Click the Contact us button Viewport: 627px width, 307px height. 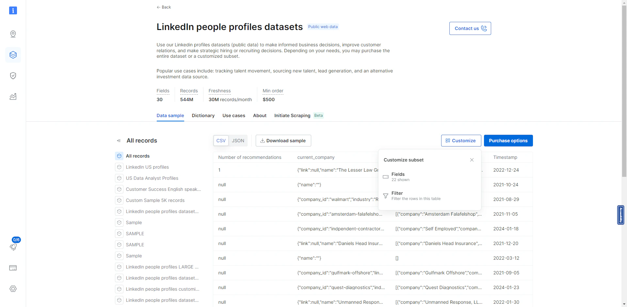pos(470,28)
